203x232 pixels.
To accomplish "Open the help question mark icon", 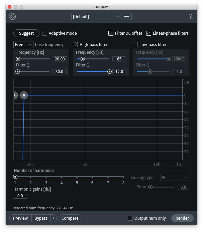I will click(x=190, y=17).
